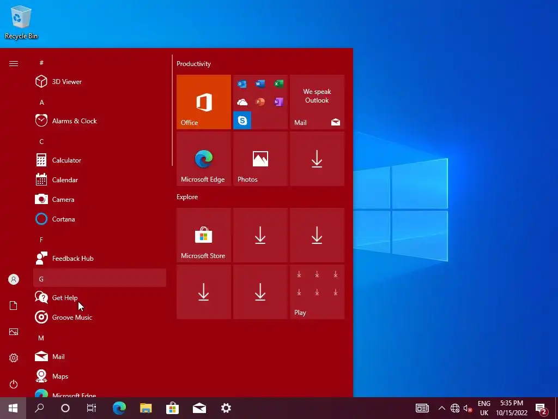Open the Play folder tile
This screenshot has height=419, width=558.
pyautogui.click(x=317, y=292)
